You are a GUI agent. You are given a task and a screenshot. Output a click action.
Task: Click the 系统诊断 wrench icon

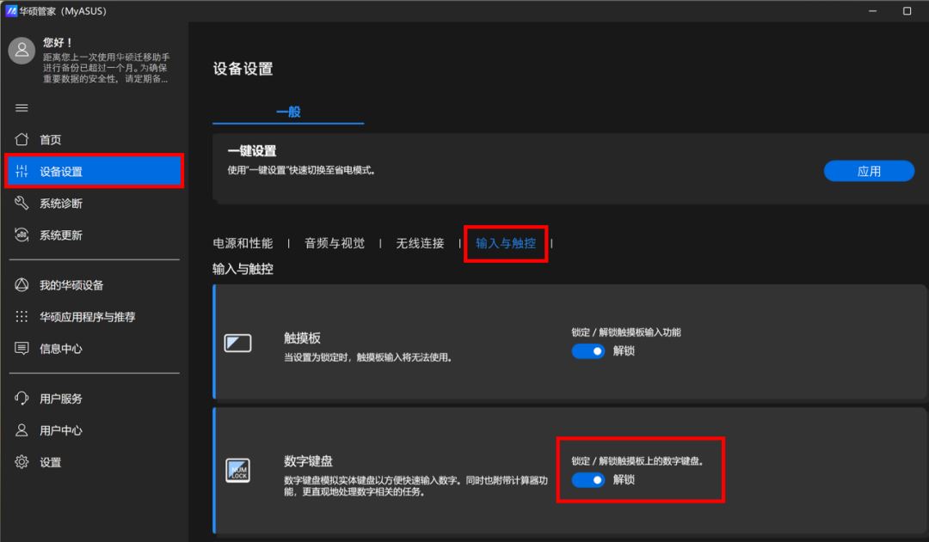coord(22,204)
